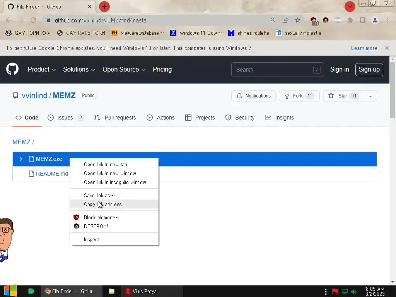The height and width of the screenshot is (297, 396).
Task: Click the striped flag extension icon
Action: pyautogui.click(x=338, y=20)
